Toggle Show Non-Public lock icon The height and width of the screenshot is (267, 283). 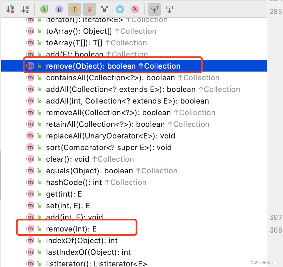[x=89, y=9]
